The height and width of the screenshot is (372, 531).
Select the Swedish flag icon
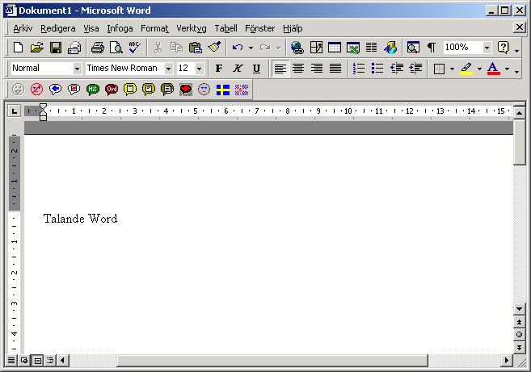pos(223,90)
